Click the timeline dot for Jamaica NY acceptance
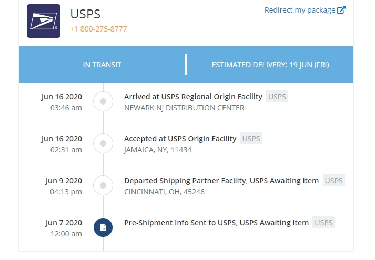375x260 pixels. click(x=103, y=143)
